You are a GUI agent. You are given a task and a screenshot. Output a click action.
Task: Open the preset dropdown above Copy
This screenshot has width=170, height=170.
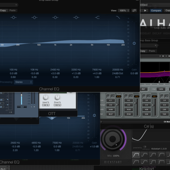(x=9, y=5)
